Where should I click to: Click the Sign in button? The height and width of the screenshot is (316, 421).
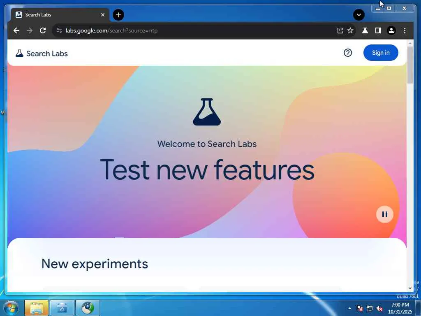[x=381, y=53]
